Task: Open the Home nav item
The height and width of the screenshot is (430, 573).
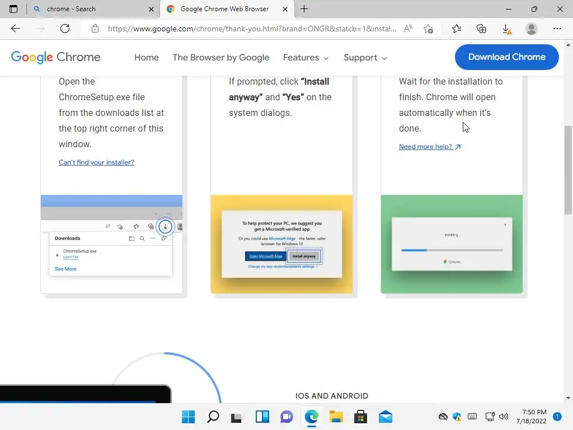Action: tap(147, 58)
